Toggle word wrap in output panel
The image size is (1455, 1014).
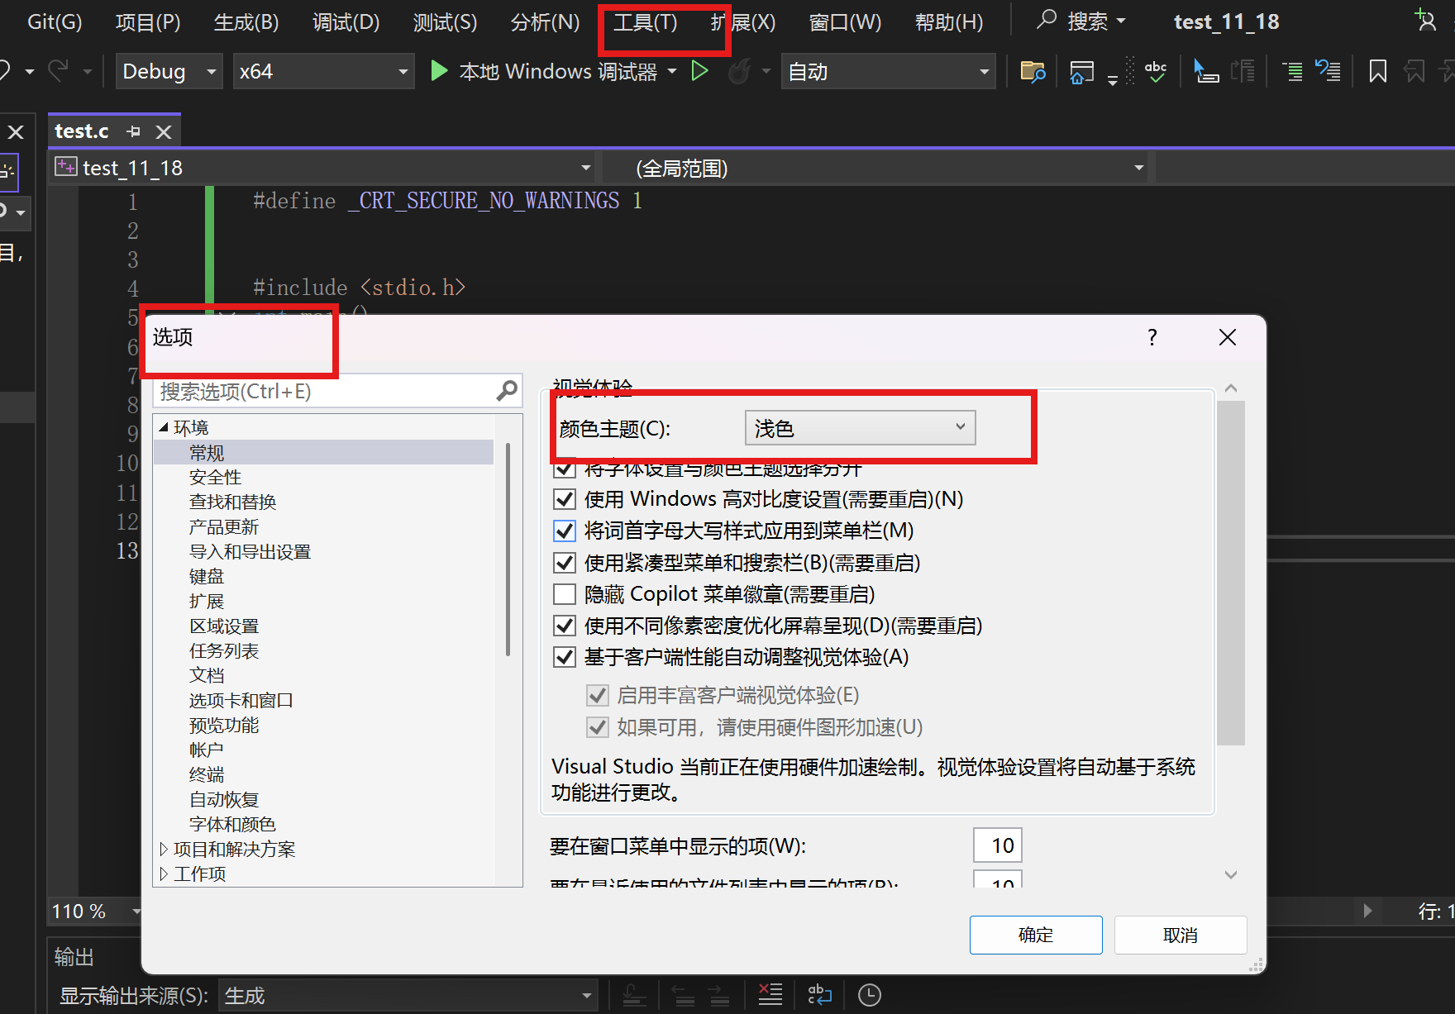(x=819, y=995)
